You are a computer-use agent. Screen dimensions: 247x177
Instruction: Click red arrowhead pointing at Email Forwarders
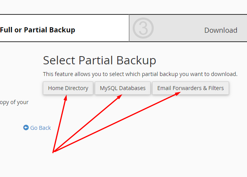178,94
